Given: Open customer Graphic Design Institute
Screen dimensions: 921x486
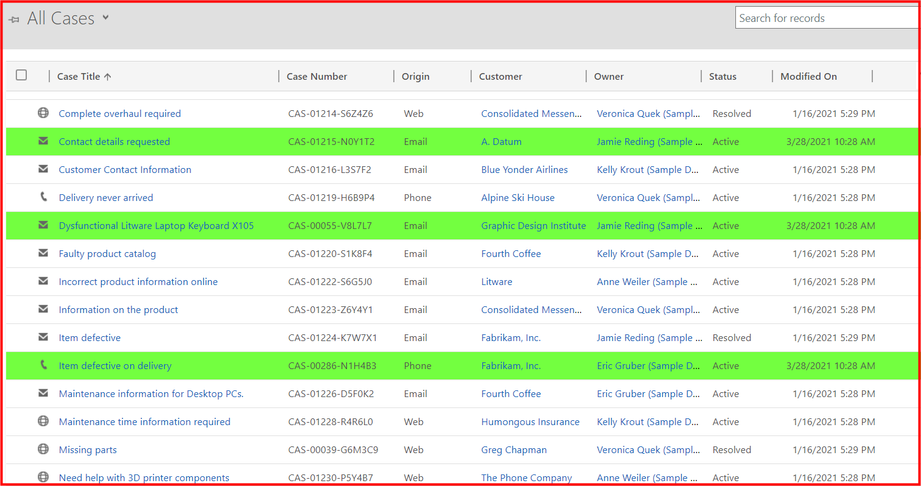Looking at the screenshot, I should [533, 226].
